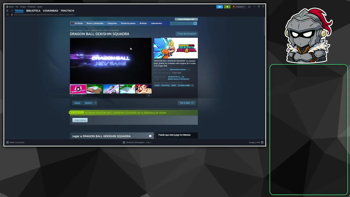Open the downloads icon in status bar
Viewport: 350px width, 197px height.
(x=124, y=142)
